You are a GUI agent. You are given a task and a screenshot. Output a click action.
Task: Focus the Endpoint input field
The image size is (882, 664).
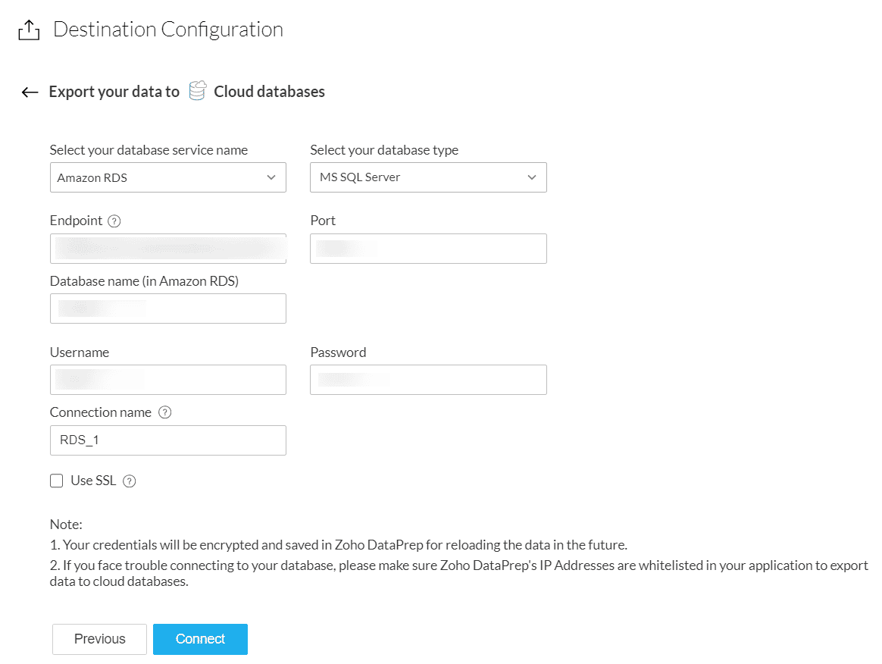tap(167, 249)
